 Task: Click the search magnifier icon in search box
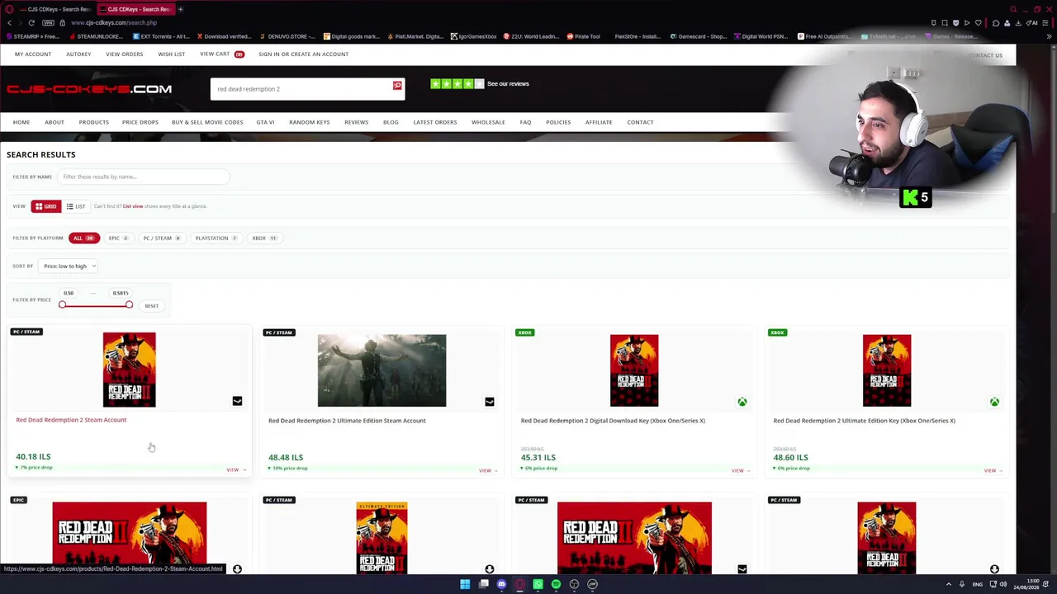click(397, 86)
